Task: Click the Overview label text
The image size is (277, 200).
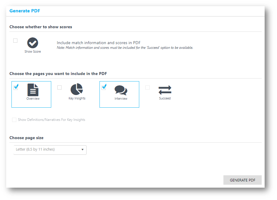Action: coord(33,99)
